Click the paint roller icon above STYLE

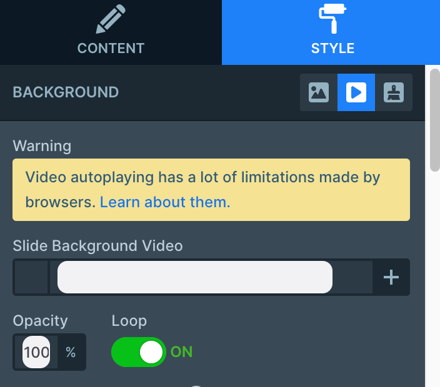click(x=332, y=19)
